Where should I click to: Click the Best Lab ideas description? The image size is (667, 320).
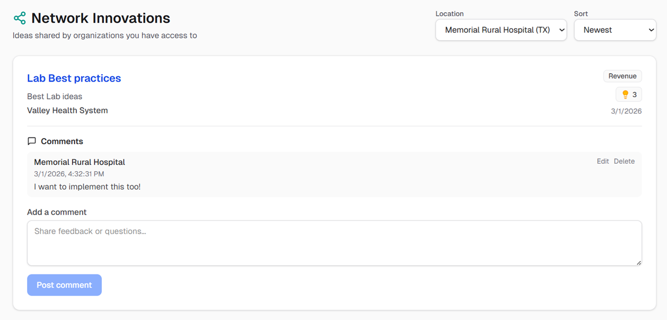(x=55, y=96)
